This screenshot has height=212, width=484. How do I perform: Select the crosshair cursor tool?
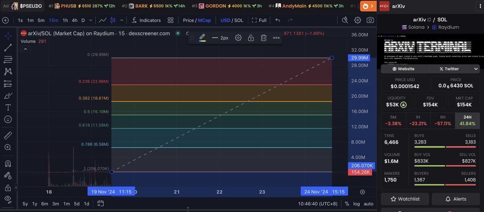click(8, 36)
